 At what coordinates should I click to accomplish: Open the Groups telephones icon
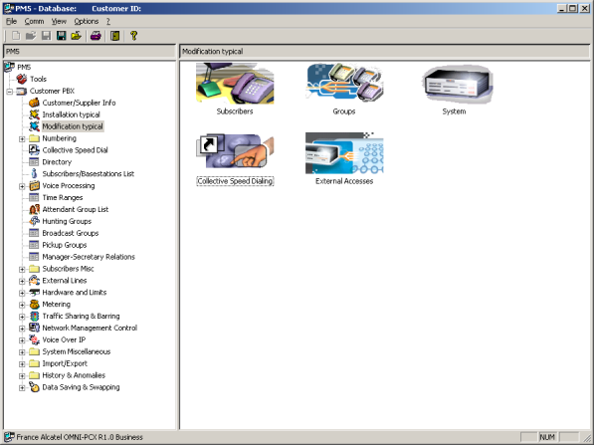coord(344,84)
